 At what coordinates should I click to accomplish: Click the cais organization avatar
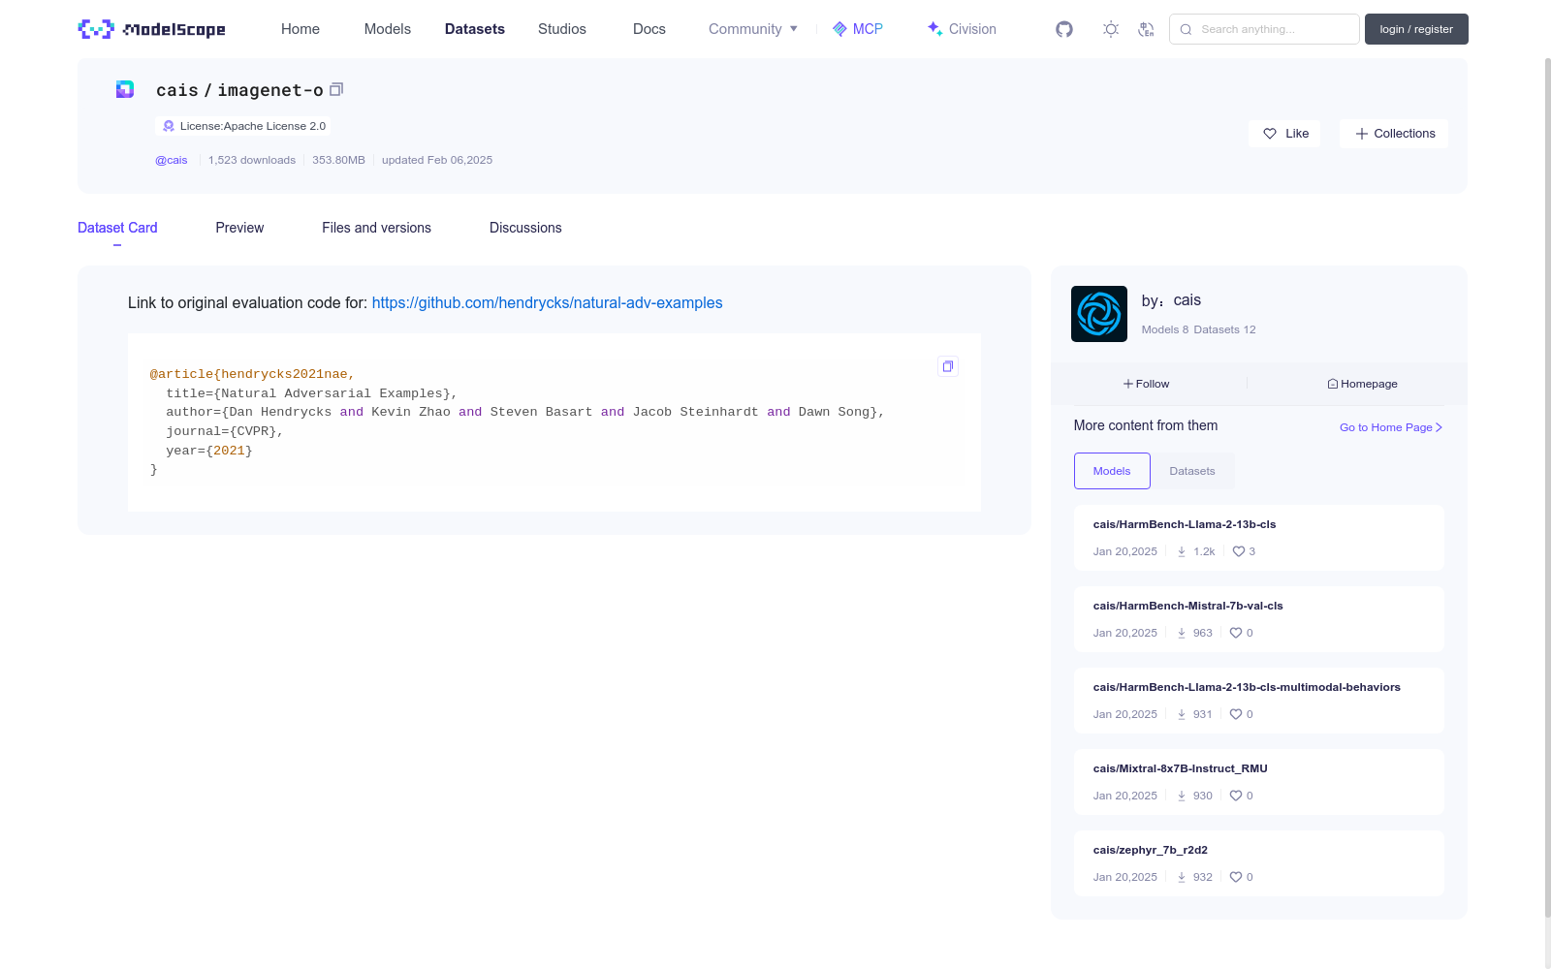(1099, 314)
